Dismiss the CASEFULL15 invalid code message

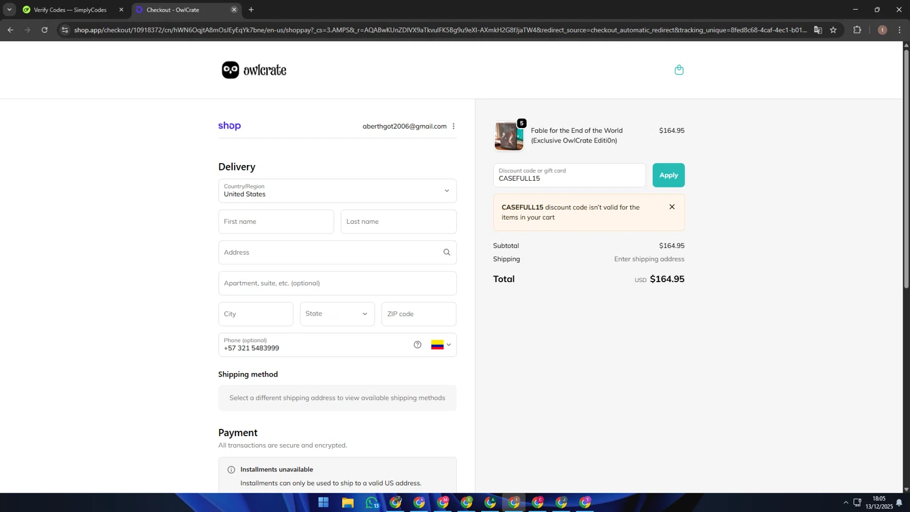point(672,207)
